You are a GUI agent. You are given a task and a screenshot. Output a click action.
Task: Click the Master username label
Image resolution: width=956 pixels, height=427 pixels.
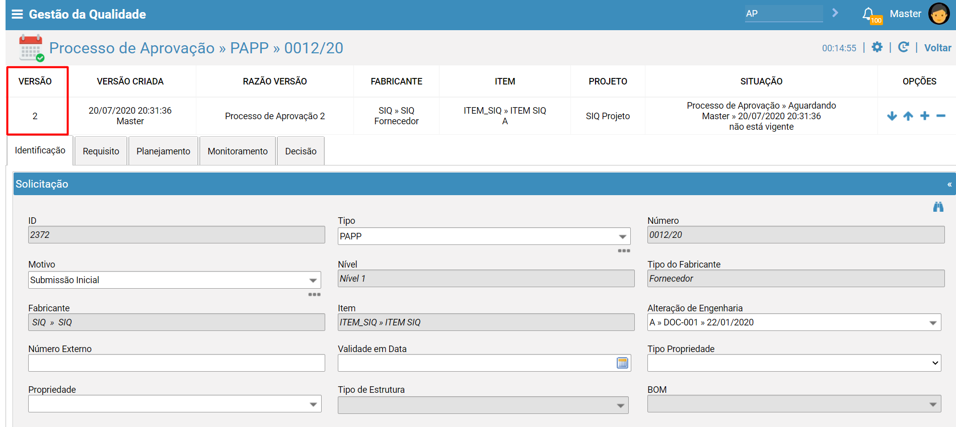click(x=906, y=14)
